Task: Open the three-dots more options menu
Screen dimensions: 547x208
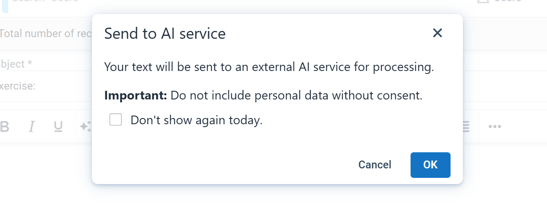Action: pos(495,127)
